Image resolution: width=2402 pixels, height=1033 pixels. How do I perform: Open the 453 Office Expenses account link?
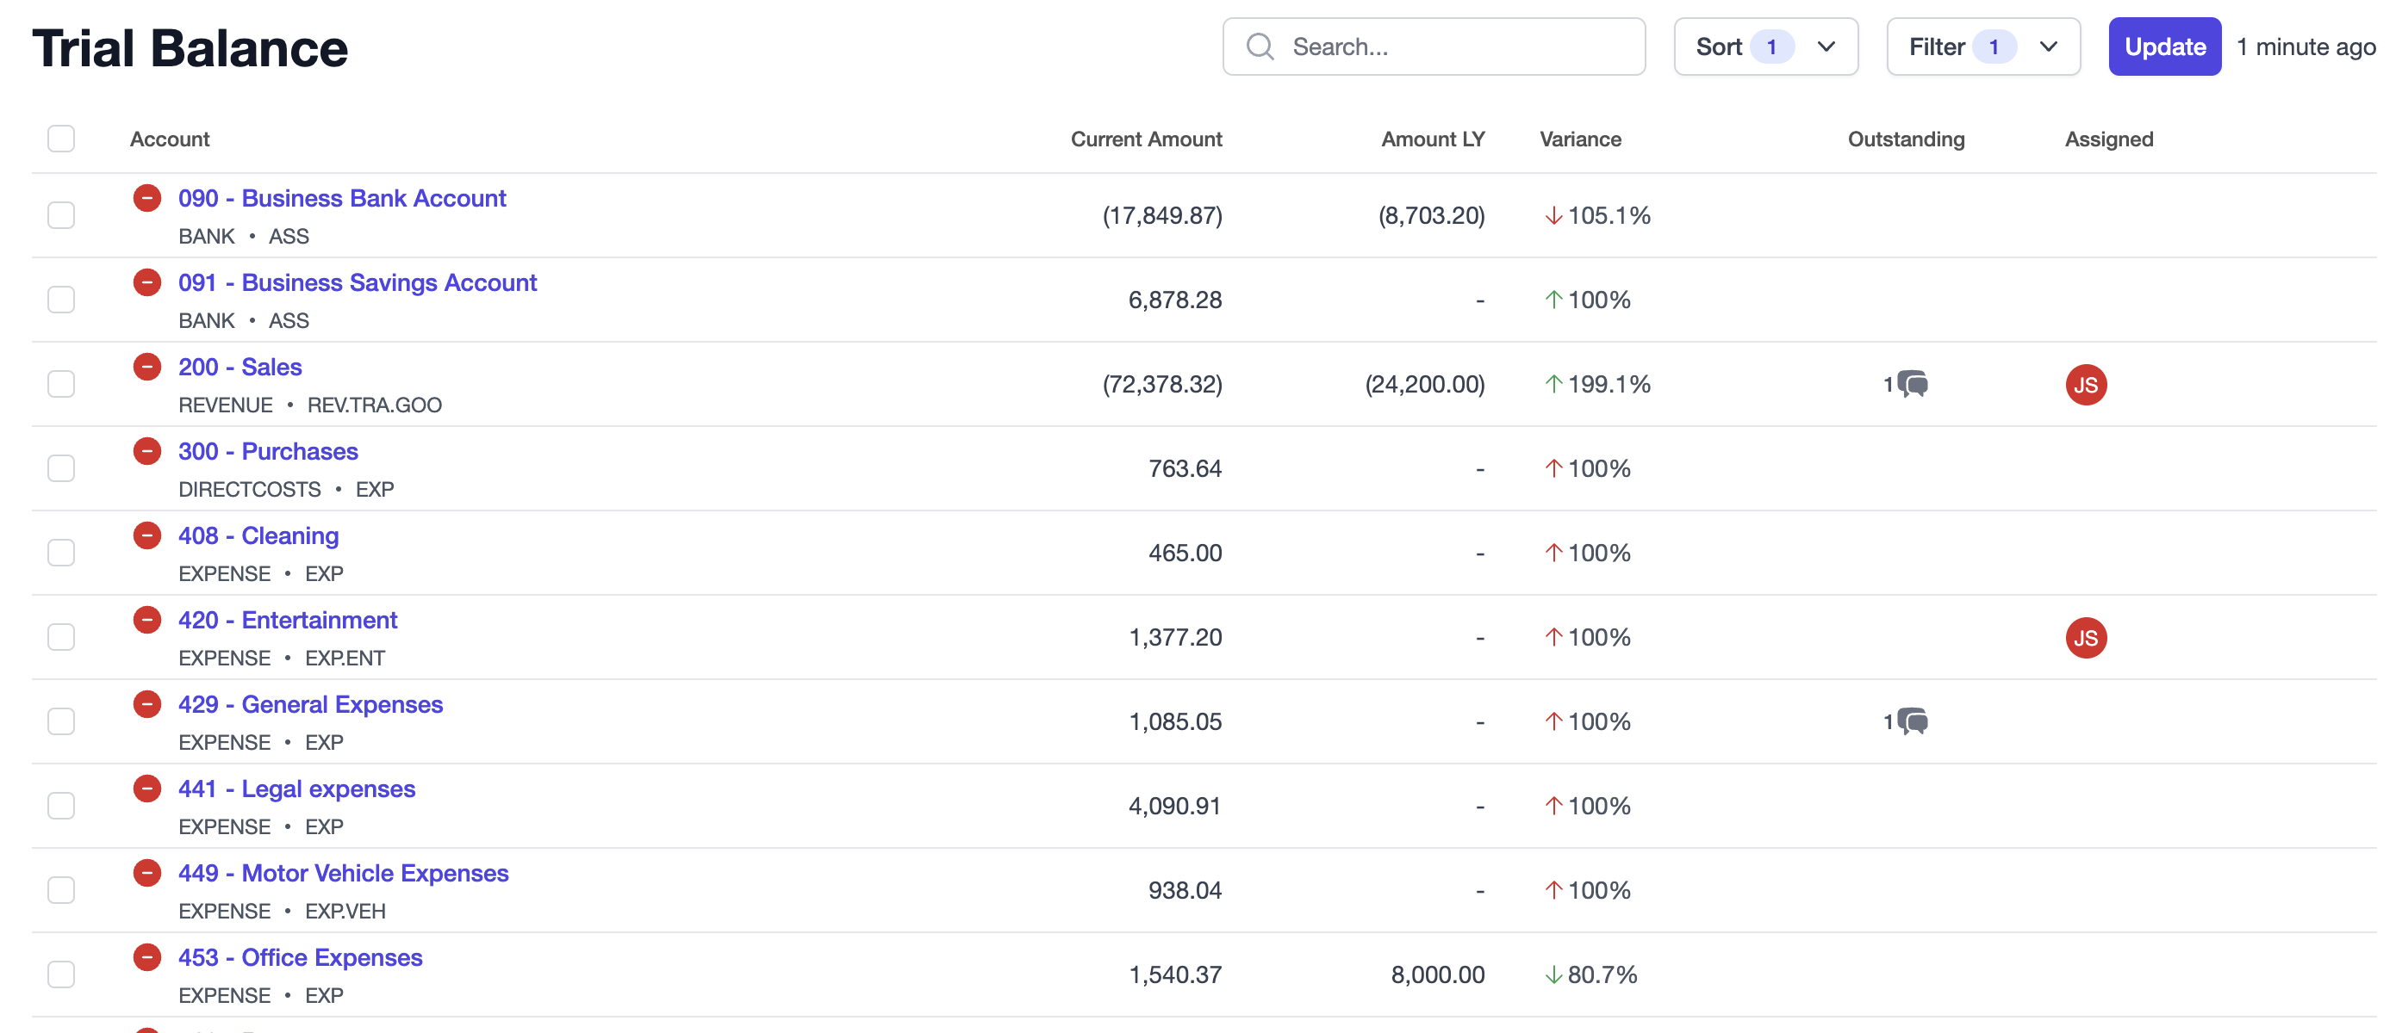point(300,955)
